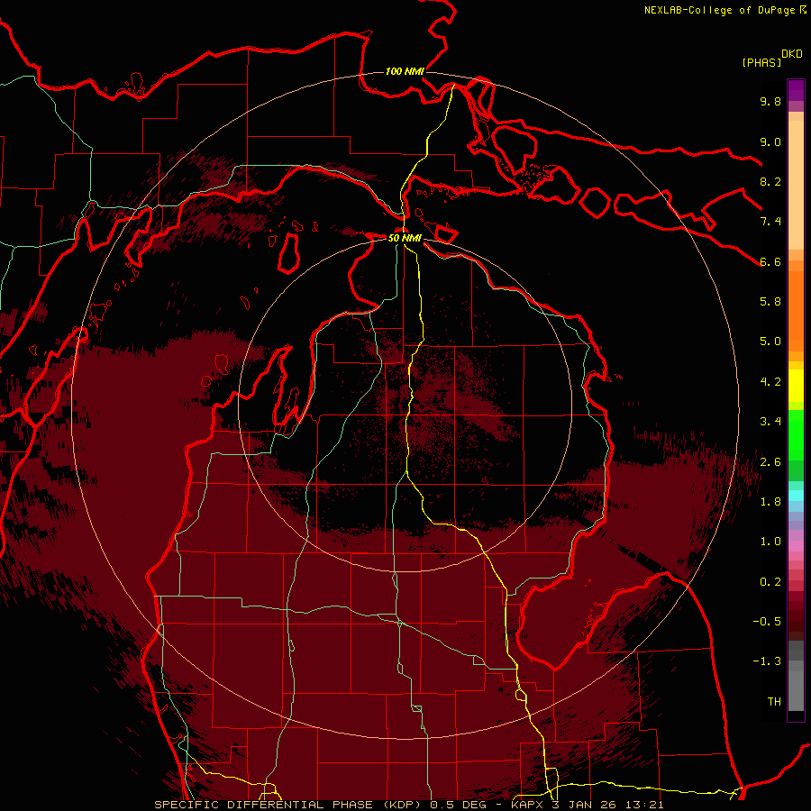Select the -1.3 scale label
This screenshot has width=811, height=811.
point(767,661)
